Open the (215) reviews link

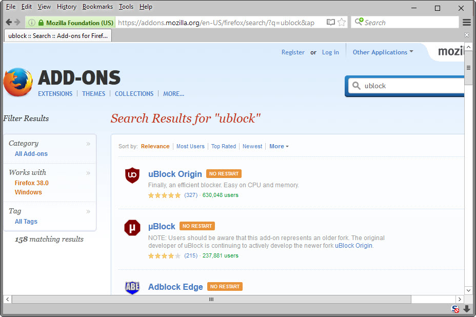click(191, 255)
